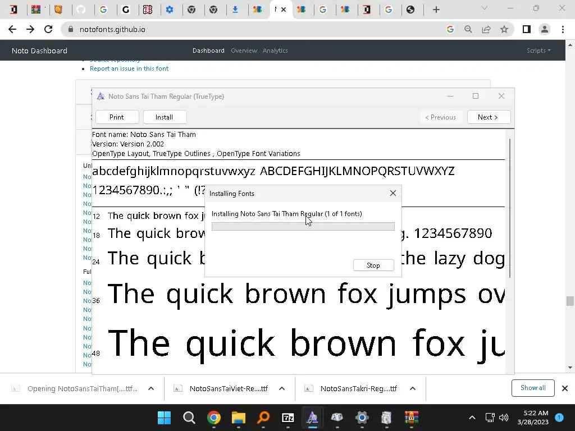The width and height of the screenshot is (575, 431).
Task: Go forward in browser history
Action: pyautogui.click(x=30, y=29)
